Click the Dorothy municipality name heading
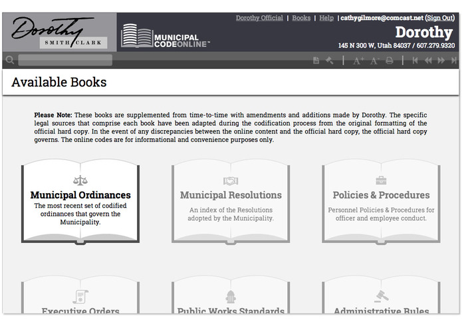The height and width of the screenshot is (328, 462). pos(423,33)
